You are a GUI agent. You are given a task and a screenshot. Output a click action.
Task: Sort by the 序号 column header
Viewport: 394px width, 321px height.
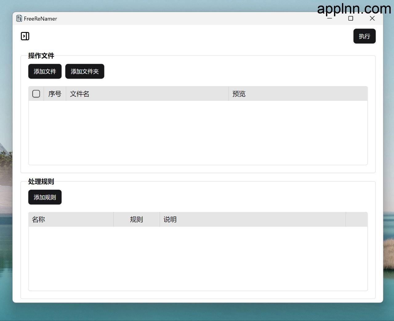pyautogui.click(x=55, y=94)
